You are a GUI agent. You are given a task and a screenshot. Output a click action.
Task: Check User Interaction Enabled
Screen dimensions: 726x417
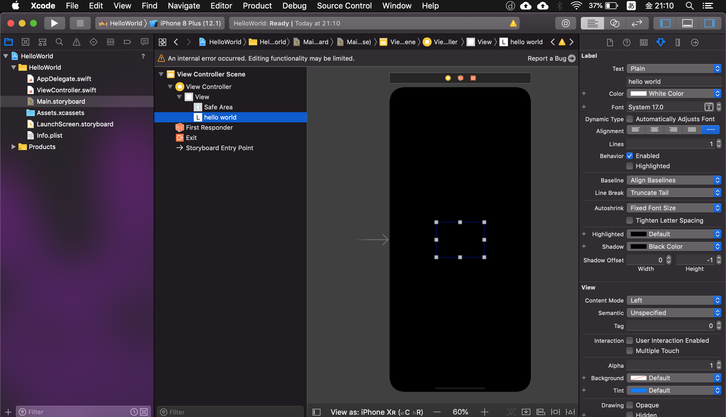(630, 340)
